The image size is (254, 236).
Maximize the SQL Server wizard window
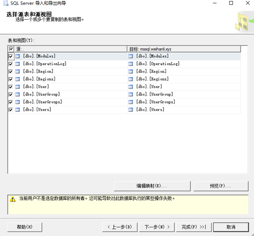pos(231,3)
